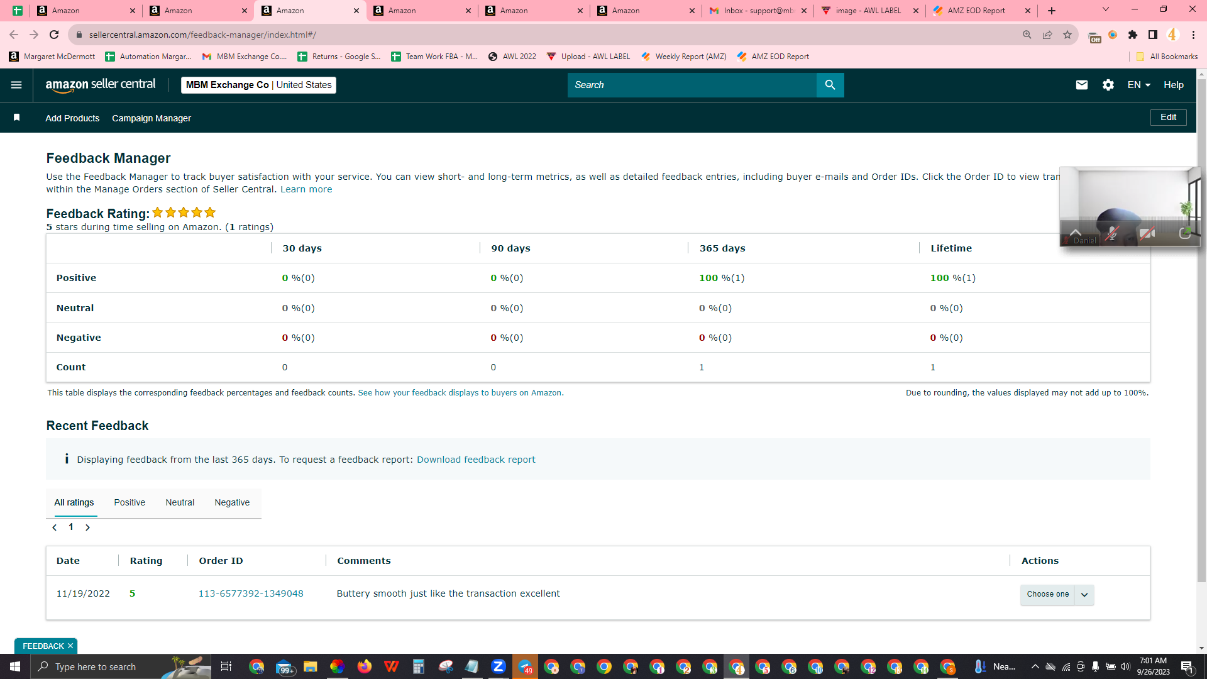The width and height of the screenshot is (1207, 679).
Task: Click MBM Exchange Co account switcher
Action: 258,85
